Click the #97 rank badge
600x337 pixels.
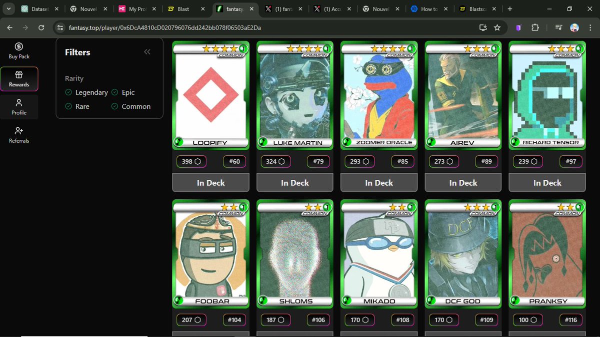[x=570, y=162]
